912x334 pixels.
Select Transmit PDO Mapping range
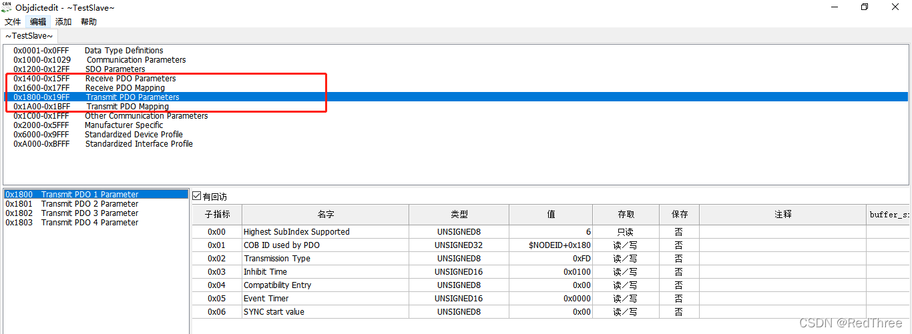point(455,107)
